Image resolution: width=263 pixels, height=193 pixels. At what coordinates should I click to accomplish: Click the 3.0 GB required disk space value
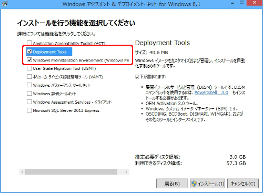point(238,157)
